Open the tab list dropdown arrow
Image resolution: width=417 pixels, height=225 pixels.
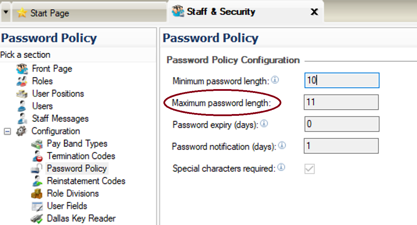[6, 12]
